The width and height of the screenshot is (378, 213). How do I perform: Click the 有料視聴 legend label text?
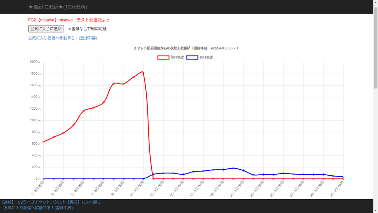tap(206, 57)
